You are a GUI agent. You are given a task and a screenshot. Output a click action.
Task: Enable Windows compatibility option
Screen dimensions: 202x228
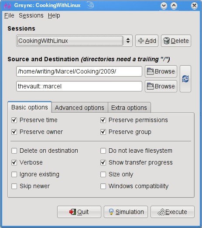pos(103,186)
